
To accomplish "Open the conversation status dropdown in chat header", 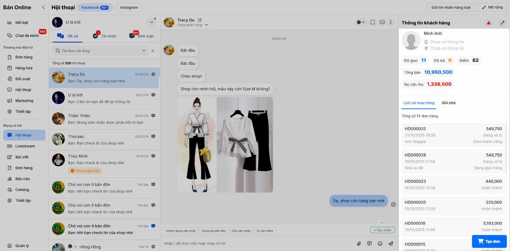I will click(361, 22).
